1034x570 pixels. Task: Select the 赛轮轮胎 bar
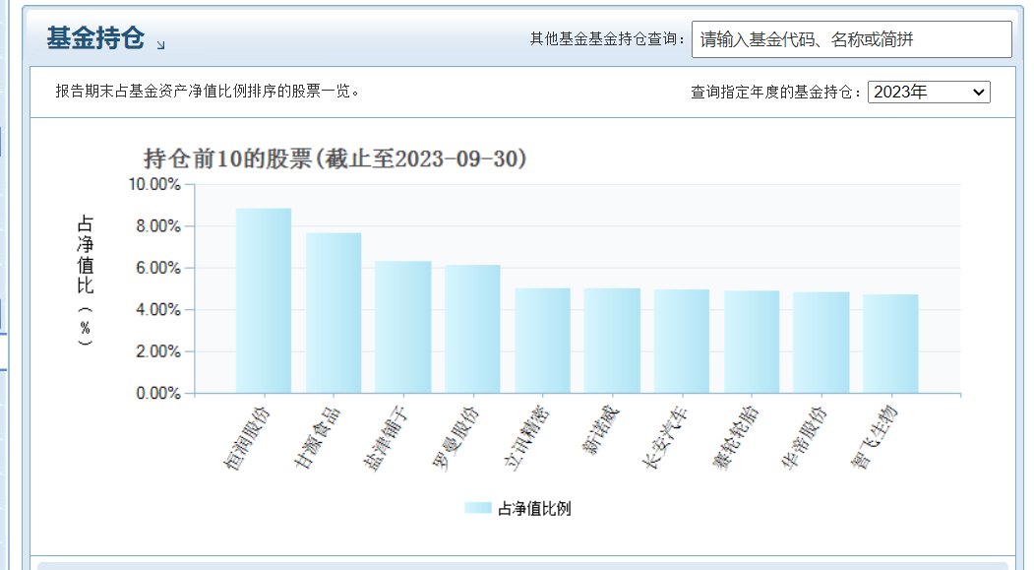pyautogui.click(x=752, y=342)
